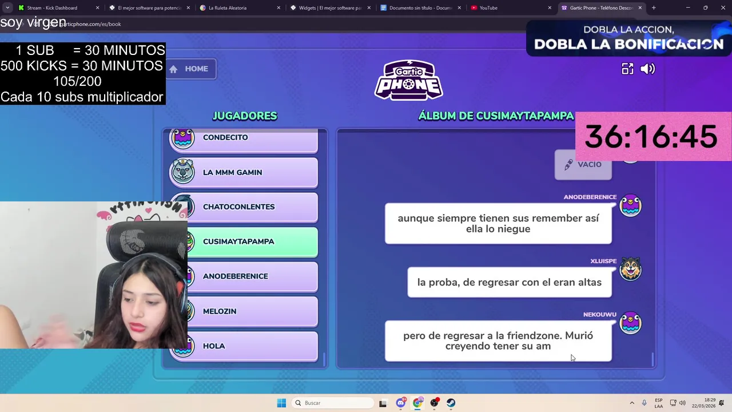The height and width of the screenshot is (412, 732).
Task: Close the Gartic Phone tab
Action: [640, 8]
